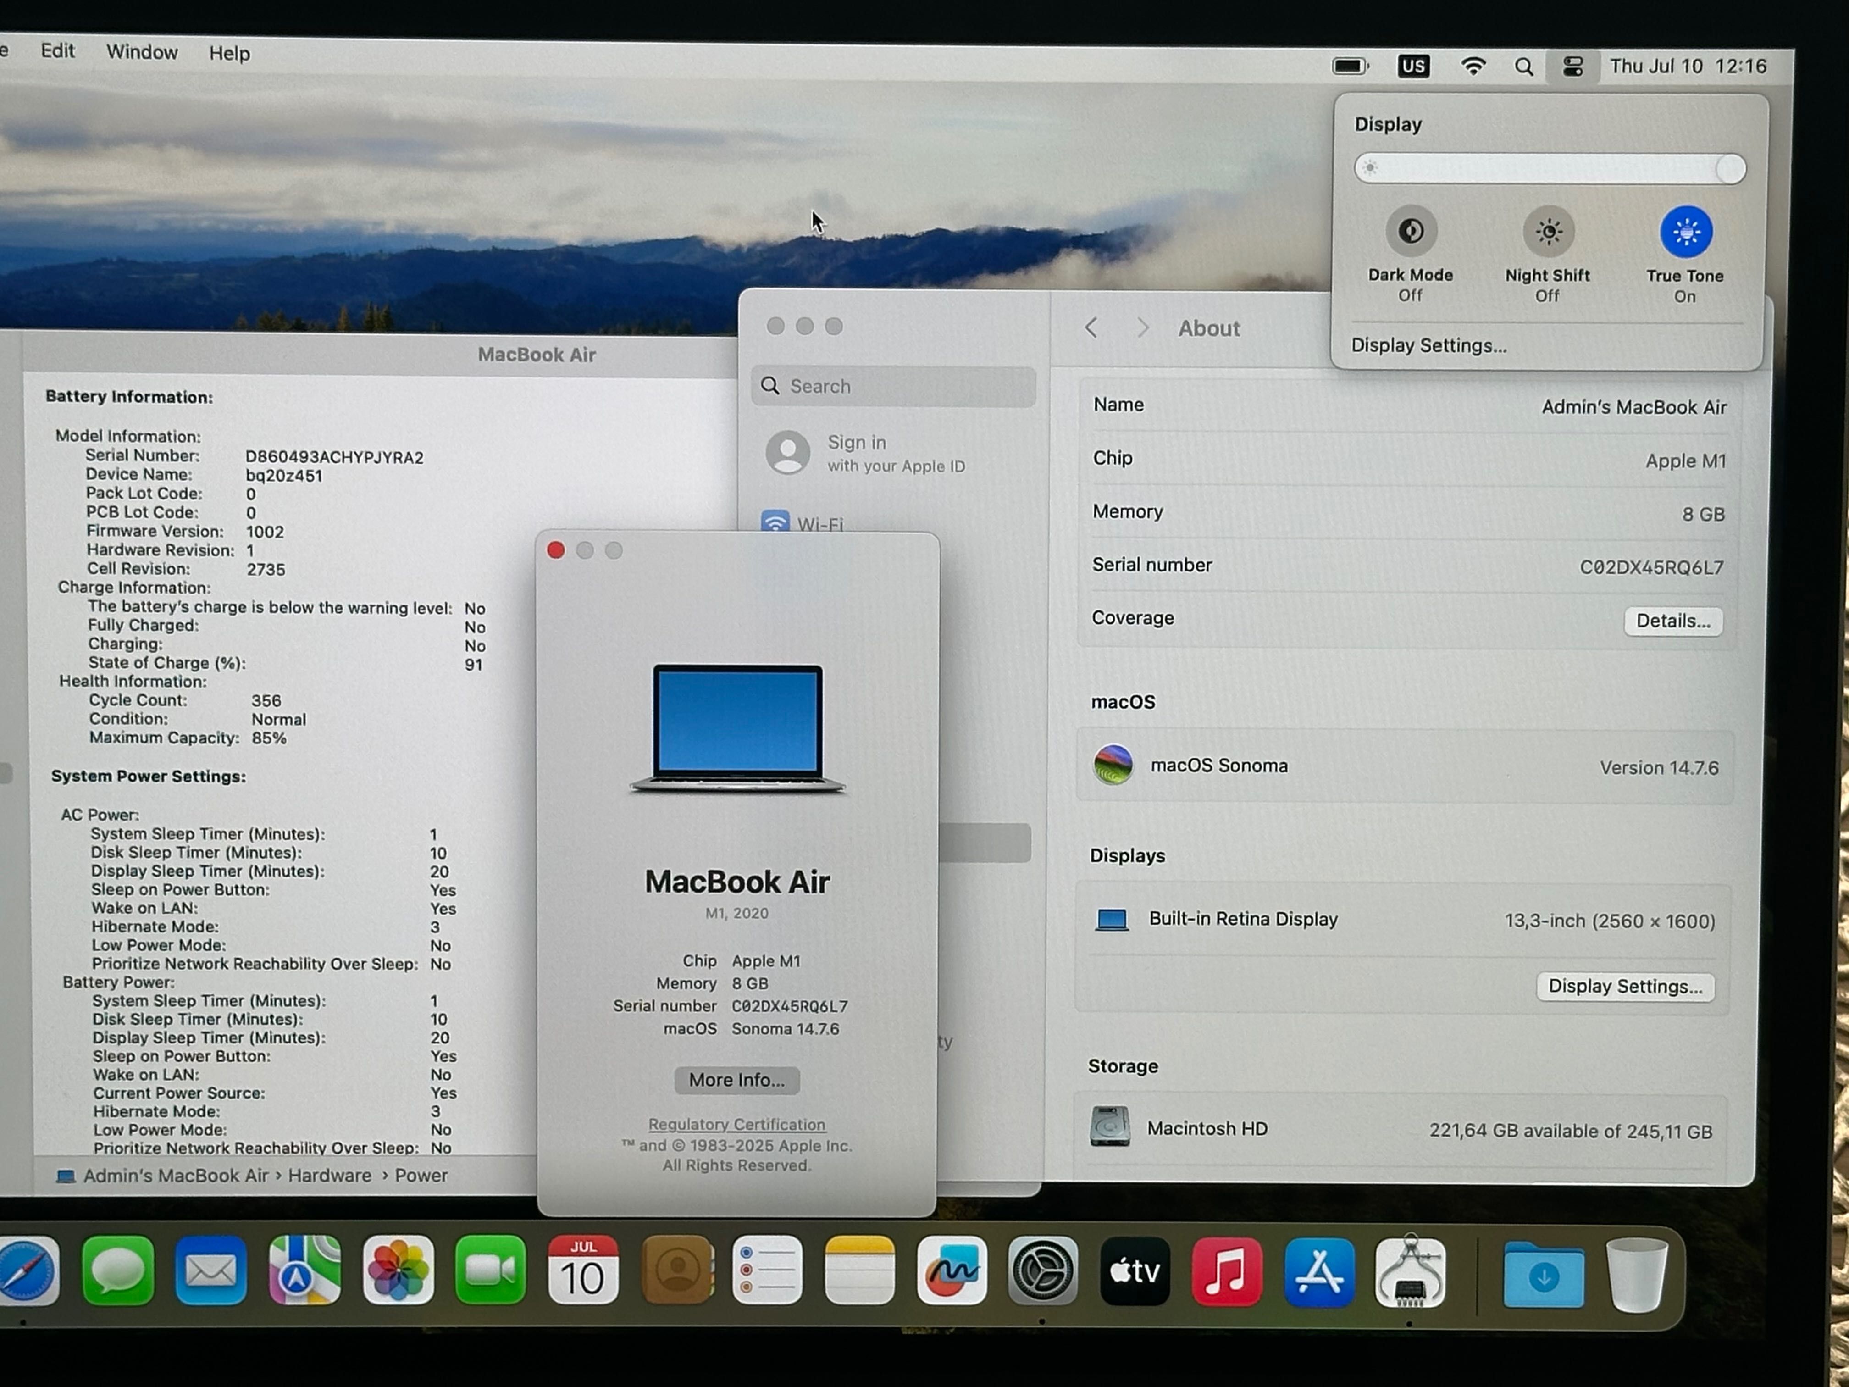Launch FaceTime from the Dock
Screen dimensions: 1849x1387
pos(491,1271)
